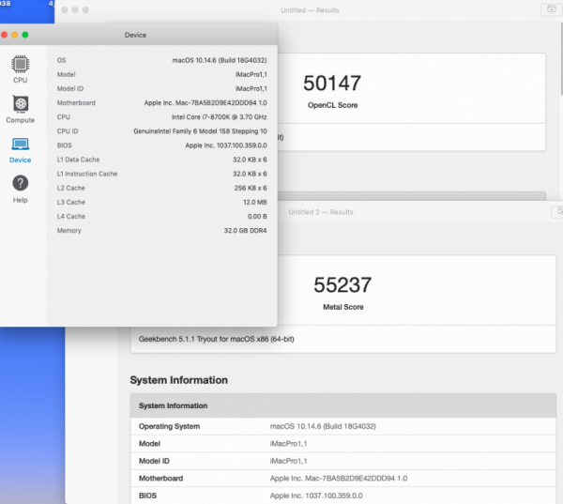563x504 pixels.
Task: Select the Device sidebar icon
Action: tap(20, 149)
